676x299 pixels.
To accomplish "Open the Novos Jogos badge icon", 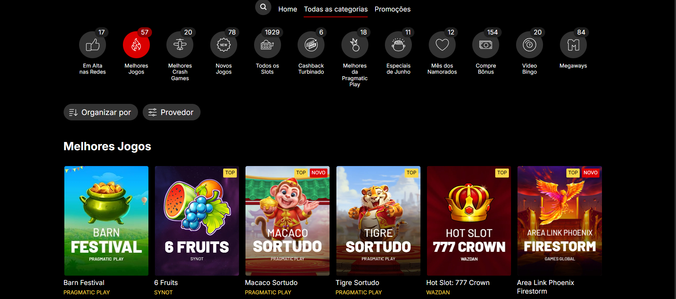I will pyautogui.click(x=224, y=45).
